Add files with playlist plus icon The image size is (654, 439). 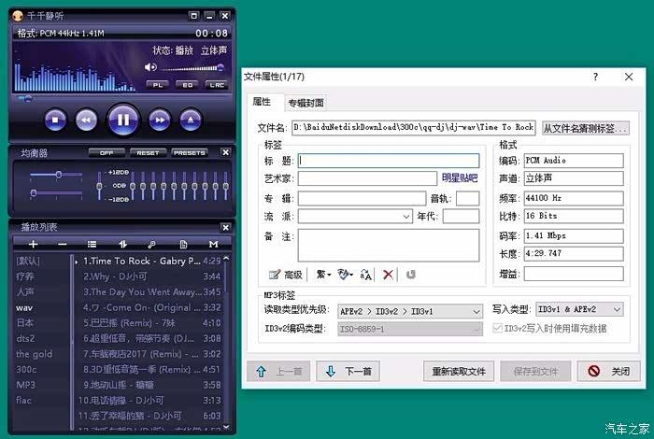34,244
